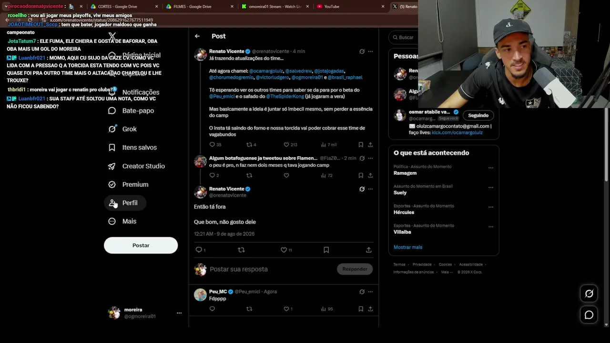Viewport: 610px width, 343px height.
Task: Click the Postar button
Action: pos(141,245)
